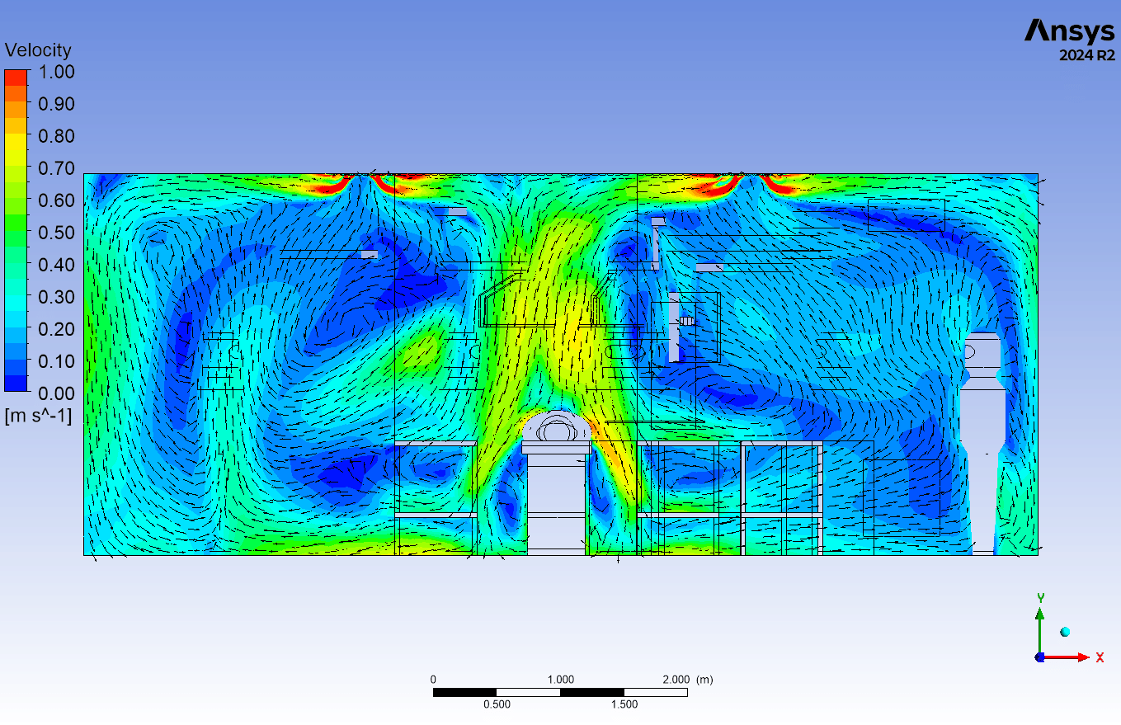Click the red X axis arrow of the triad
This screenshot has height=725, width=1121.
[x=1074, y=657]
